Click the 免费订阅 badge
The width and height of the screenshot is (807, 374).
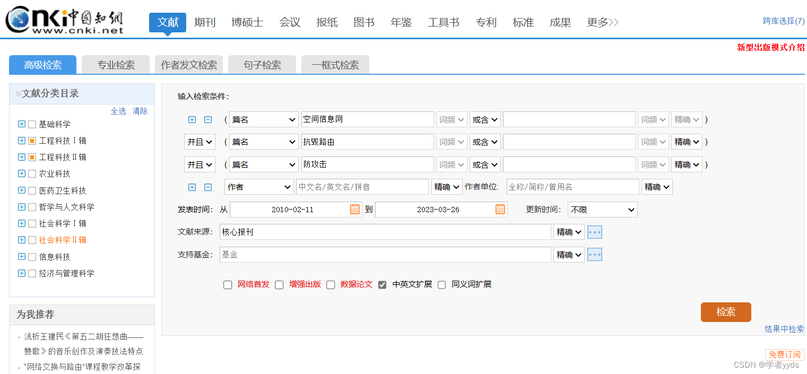pos(785,354)
